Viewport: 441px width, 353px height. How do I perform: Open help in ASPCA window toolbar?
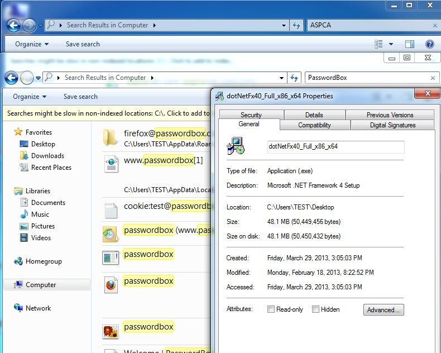pos(429,44)
